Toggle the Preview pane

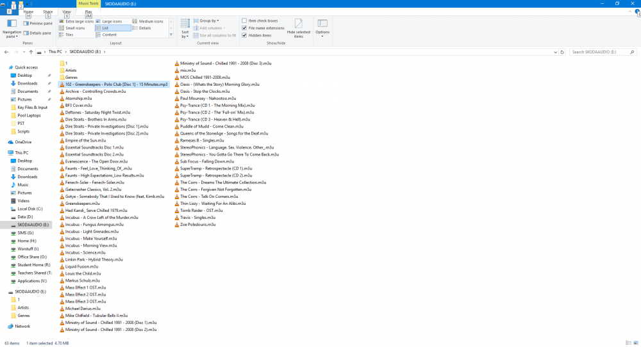pyautogui.click(x=38, y=23)
